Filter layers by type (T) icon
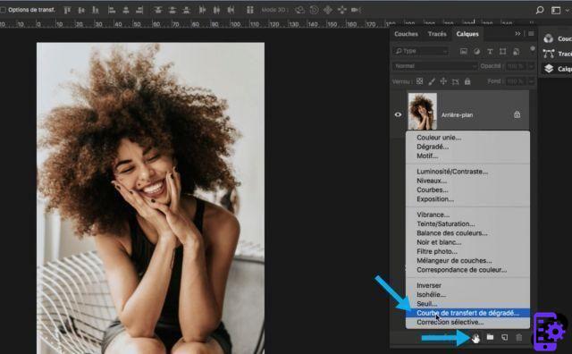Image resolution: width=572 pixels, height=354 pixels. (x=490, y=52)
